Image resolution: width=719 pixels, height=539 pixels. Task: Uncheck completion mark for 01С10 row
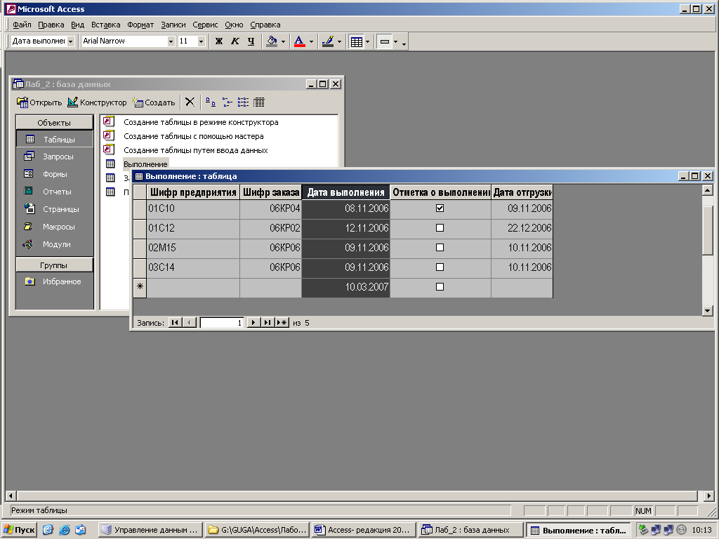(440, 208)
